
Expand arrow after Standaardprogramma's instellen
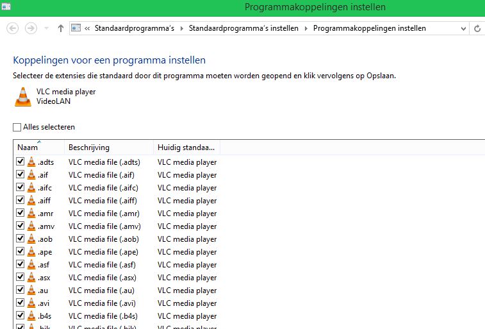click(x=306, y=28)
